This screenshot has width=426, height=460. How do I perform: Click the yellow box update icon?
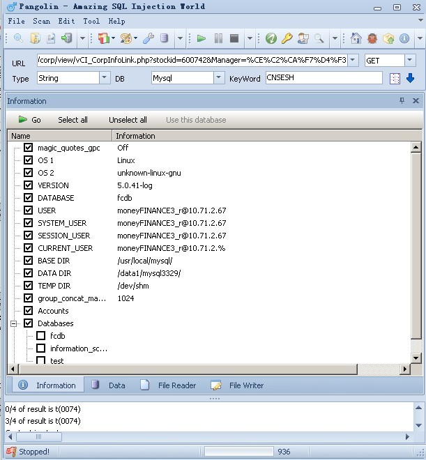388,38
